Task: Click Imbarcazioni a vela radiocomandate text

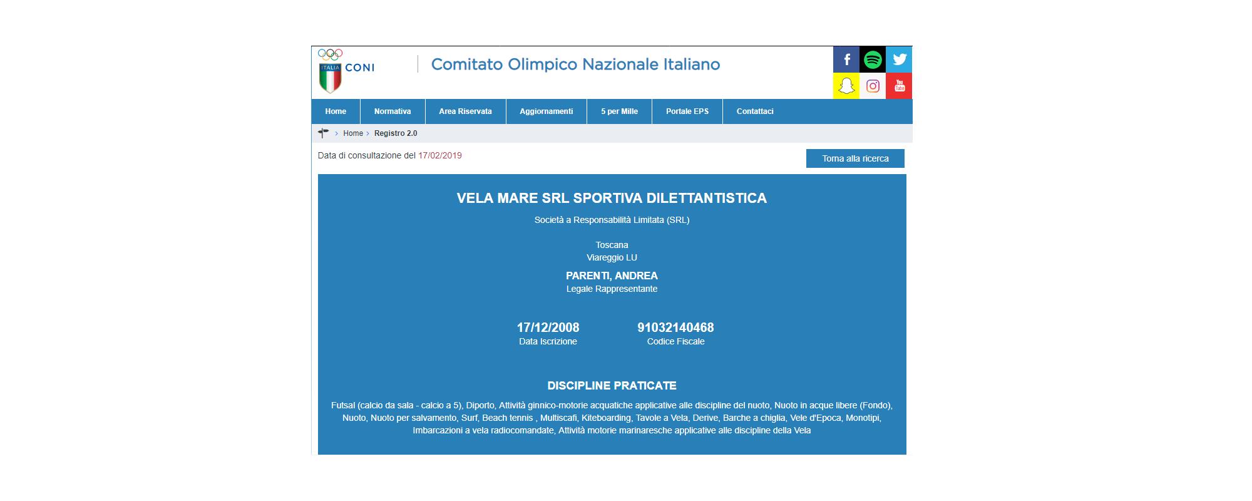Action: pyautogui.click(x=483, y=430)
